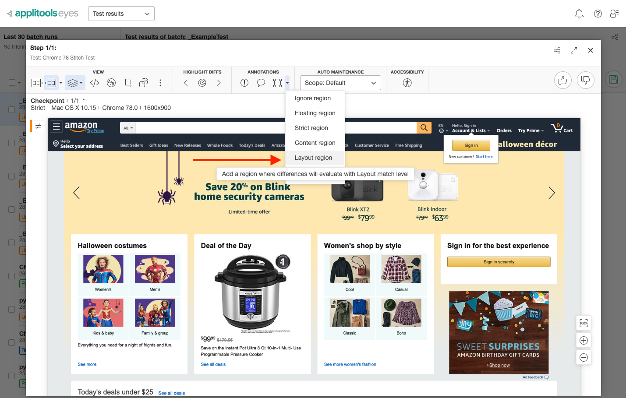This screenshot has width=626, height=398.
Task: Toggle the not-equal diff marker button
Action: point(38,126)
